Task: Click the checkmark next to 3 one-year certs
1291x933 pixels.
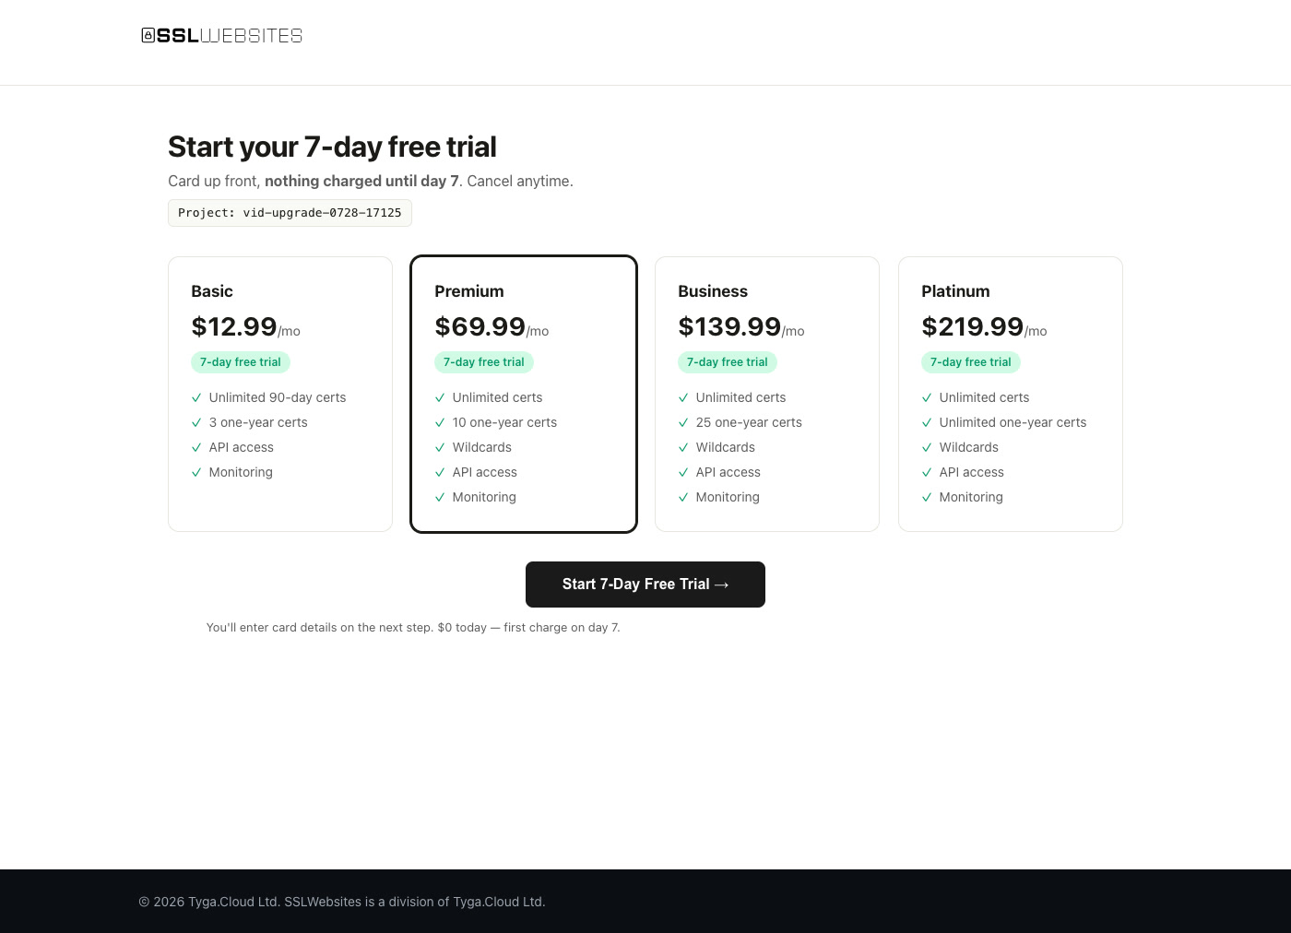Action: click(x=196, y=423)
